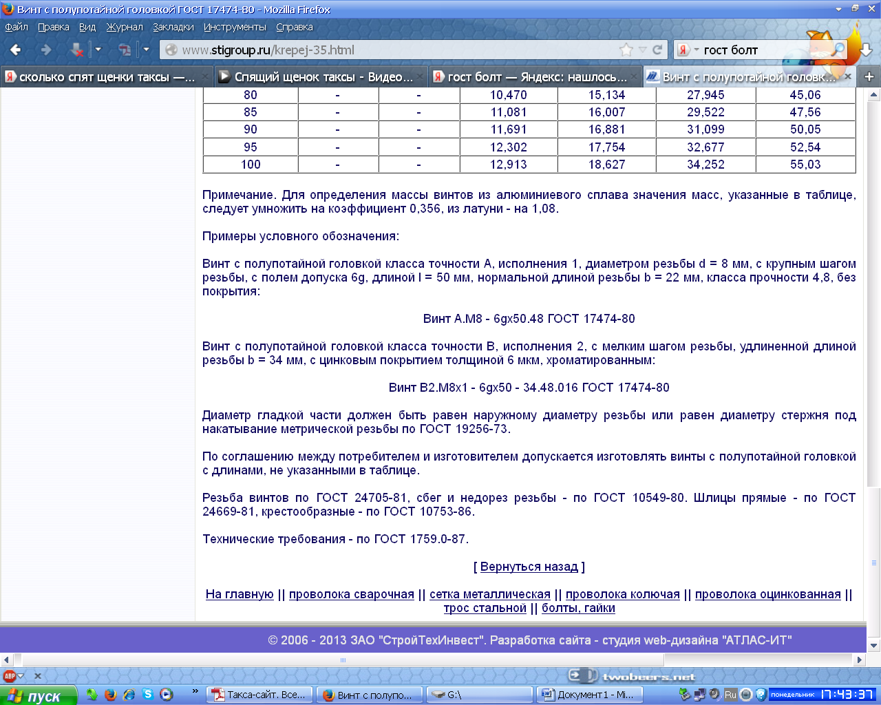The height and width of the screenshot is (705, 881).
Task: Open «сетка металлическая» link
Action: point(490,594)
